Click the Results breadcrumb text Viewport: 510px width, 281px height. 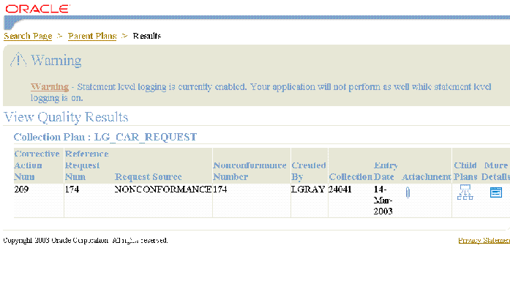click(x=146, y=36)
